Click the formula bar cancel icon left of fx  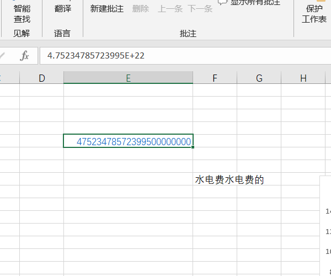click(3, 56)
